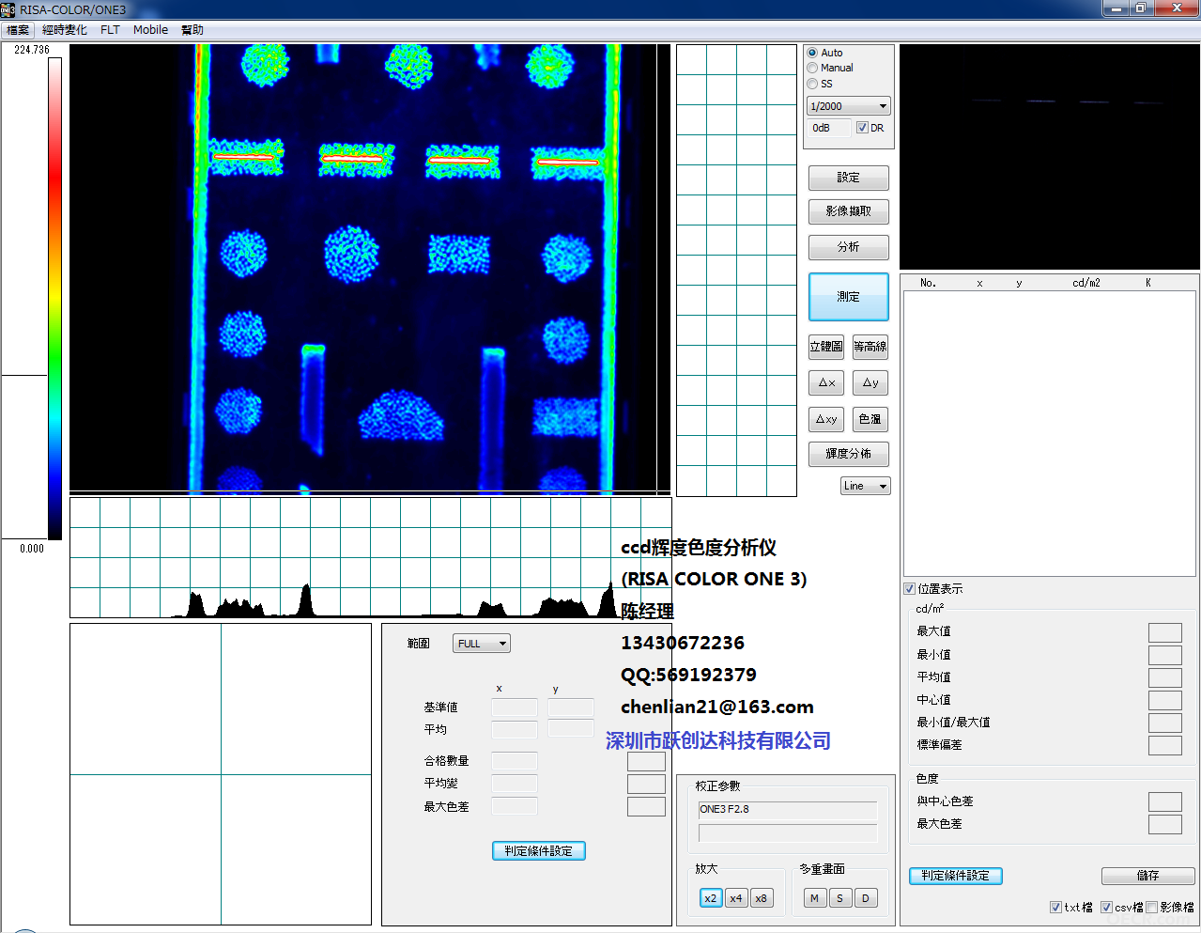Viewport: 1201px width, 933px height.
Task: Click the cd/m2 column header
Action: pos(1086,283)
